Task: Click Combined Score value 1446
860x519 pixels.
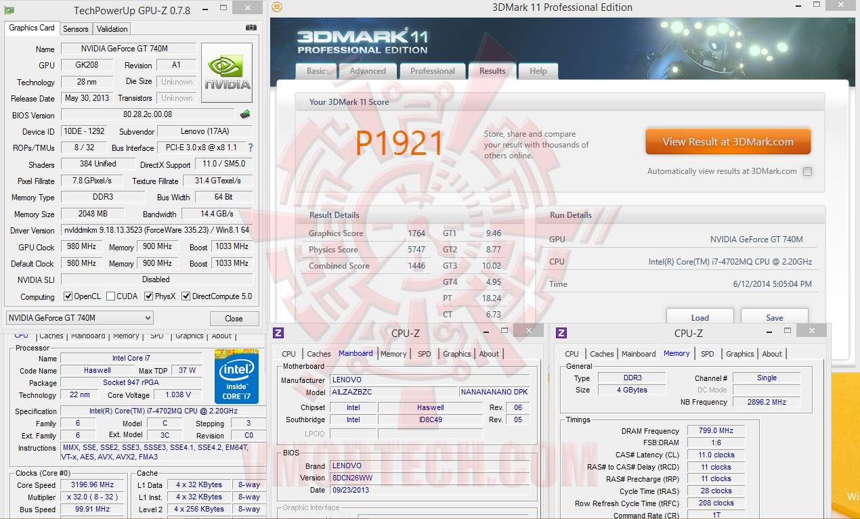Action: point(416,266)
